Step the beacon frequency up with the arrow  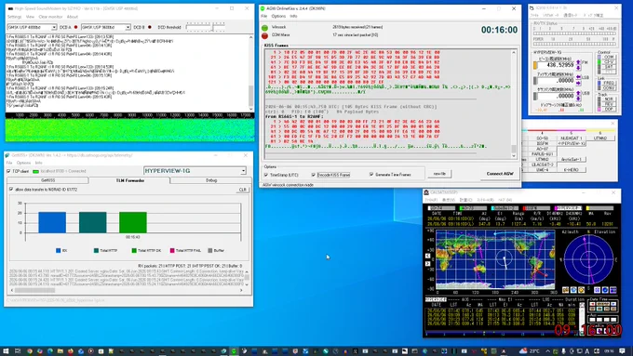pos(578,62)
